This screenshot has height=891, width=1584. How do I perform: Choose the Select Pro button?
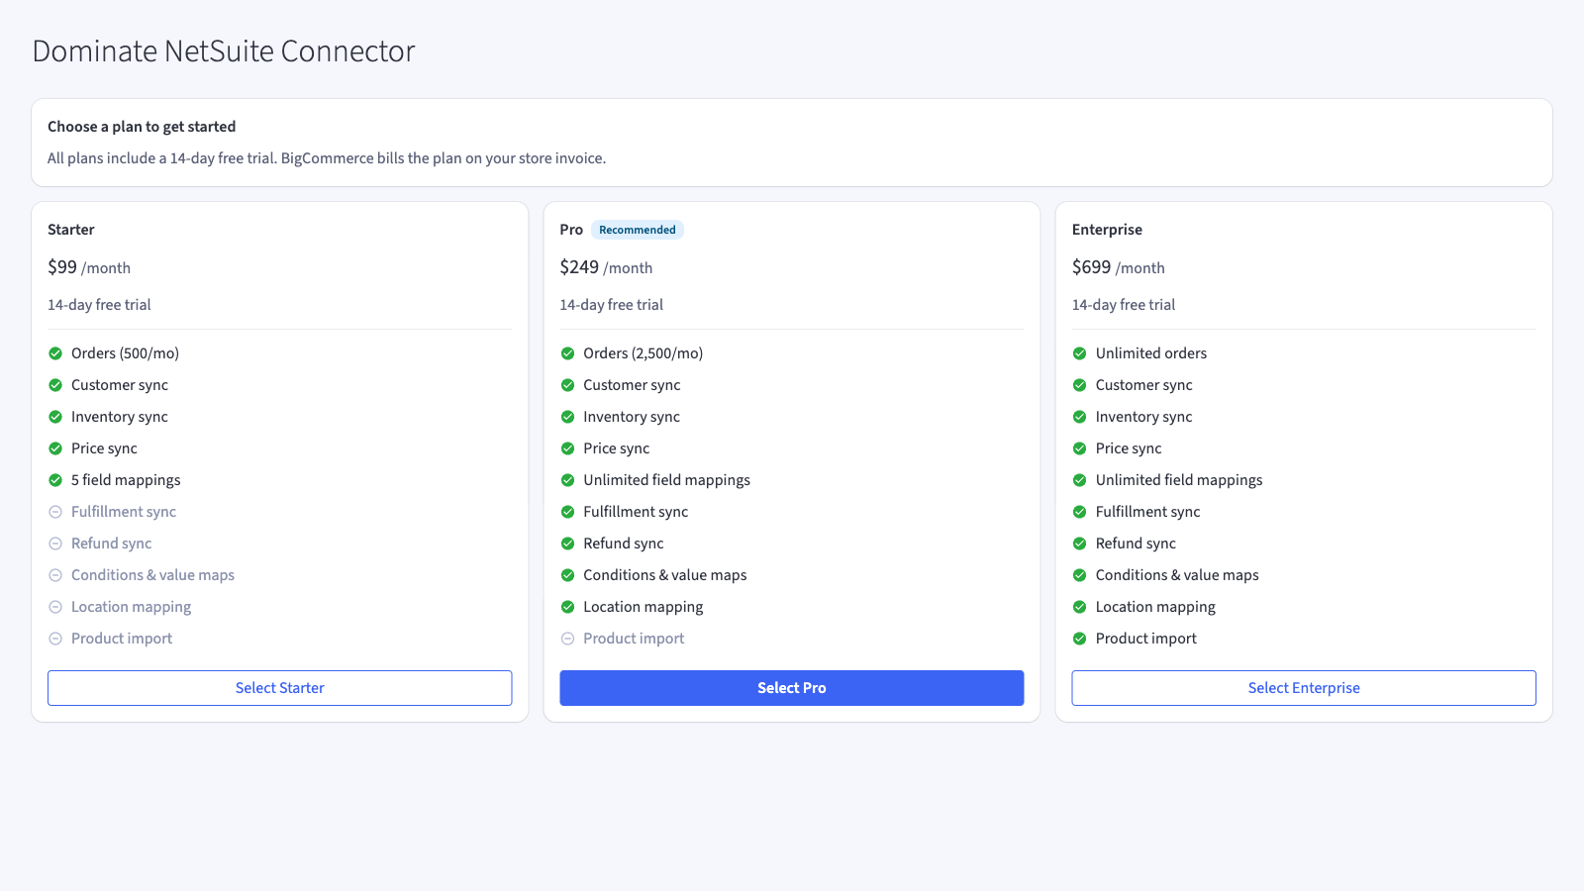click(x=792, y=688)
